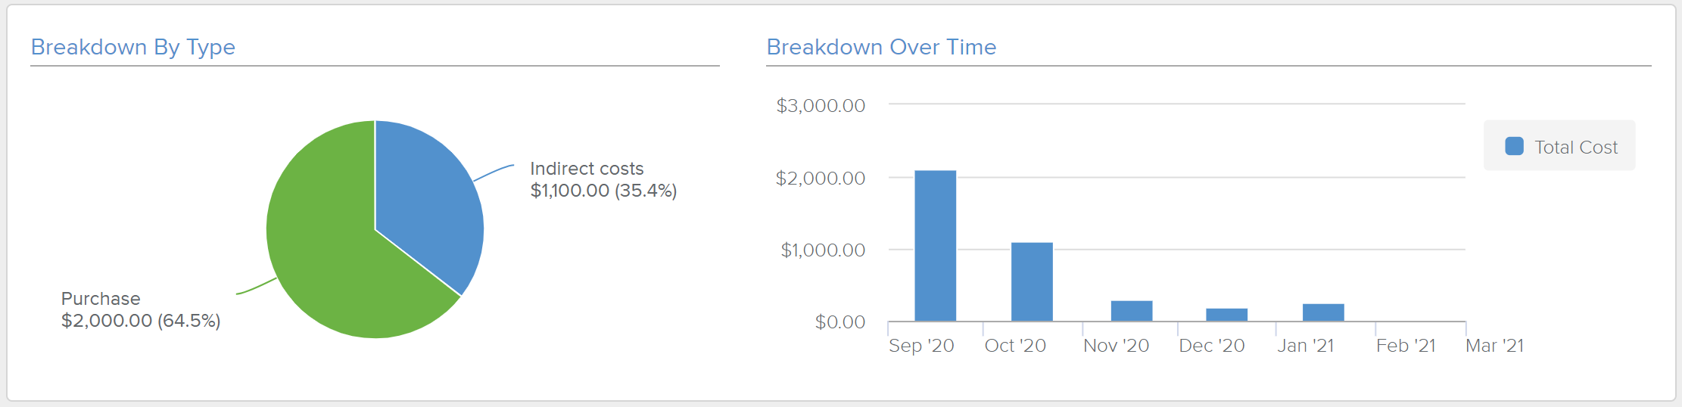1682x407 pixels.
Task: Click the Jan '21 bar
Action: (1323, 312)
